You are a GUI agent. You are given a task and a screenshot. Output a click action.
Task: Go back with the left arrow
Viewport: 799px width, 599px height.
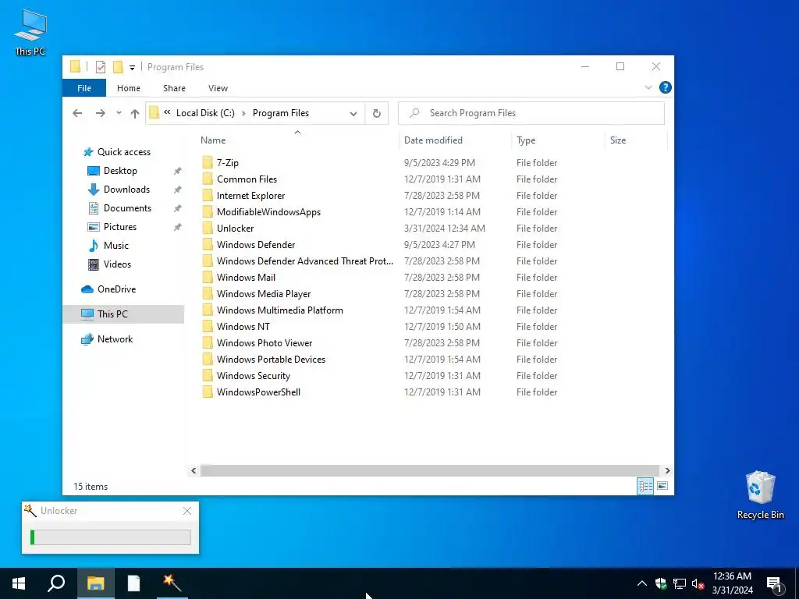(x=77, y=113)
